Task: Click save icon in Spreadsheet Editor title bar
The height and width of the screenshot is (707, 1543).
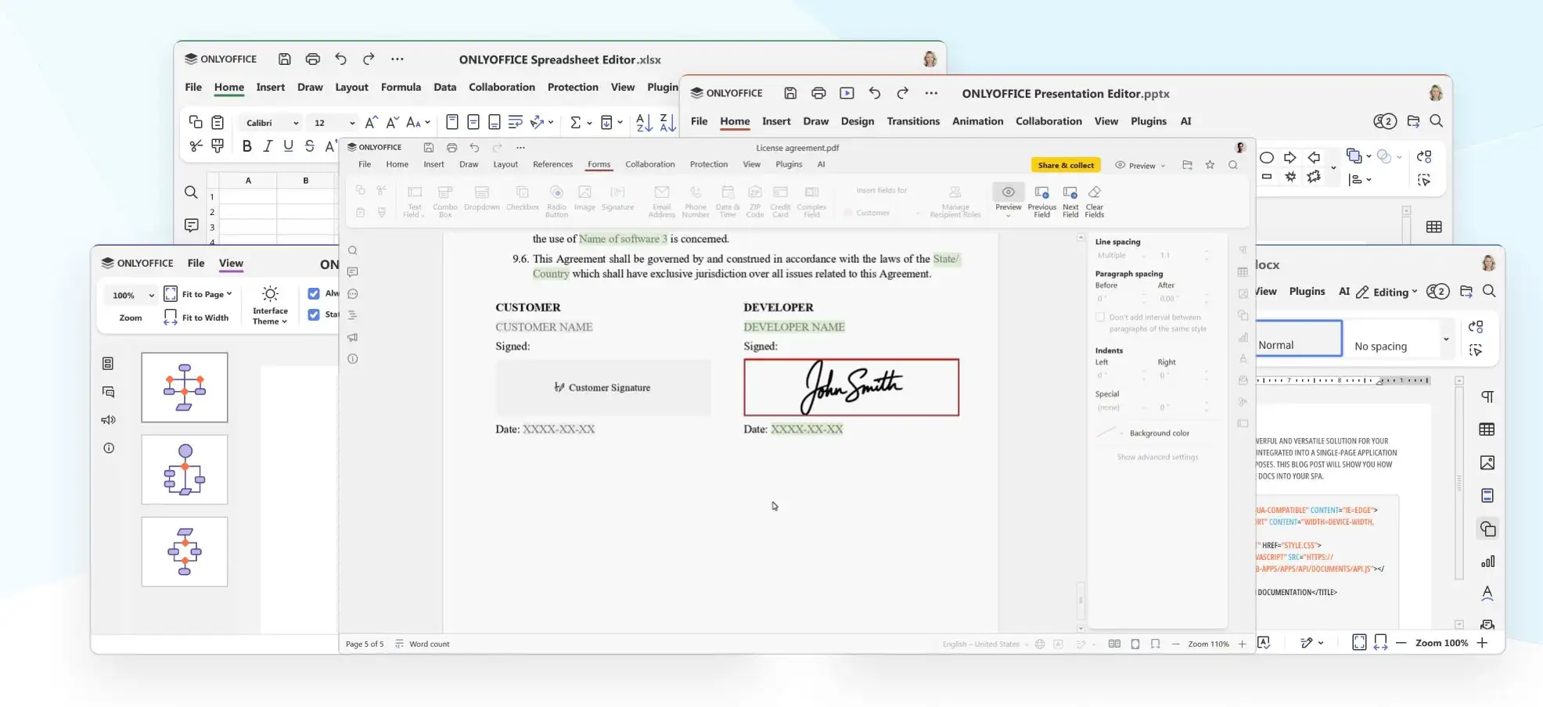Action: 285,59
